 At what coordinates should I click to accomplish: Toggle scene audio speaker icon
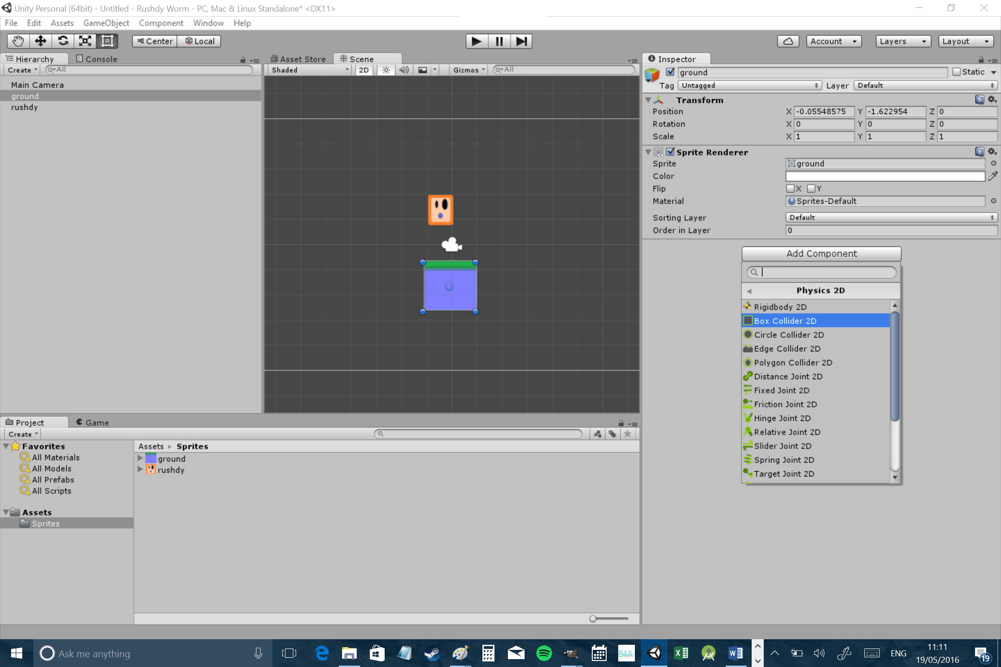click(404, 70)
